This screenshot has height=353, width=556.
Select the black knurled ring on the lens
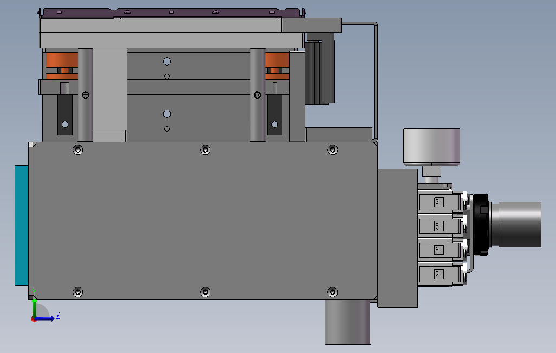(482, 224)
